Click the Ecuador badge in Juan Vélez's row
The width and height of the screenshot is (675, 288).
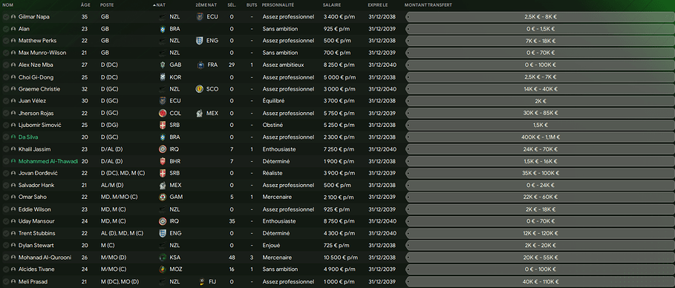[x=163, y=101]
